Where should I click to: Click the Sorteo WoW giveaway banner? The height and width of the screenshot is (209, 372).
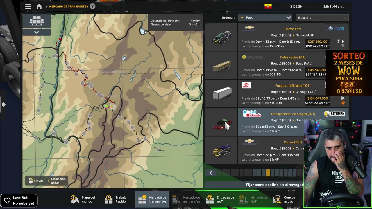349,73
